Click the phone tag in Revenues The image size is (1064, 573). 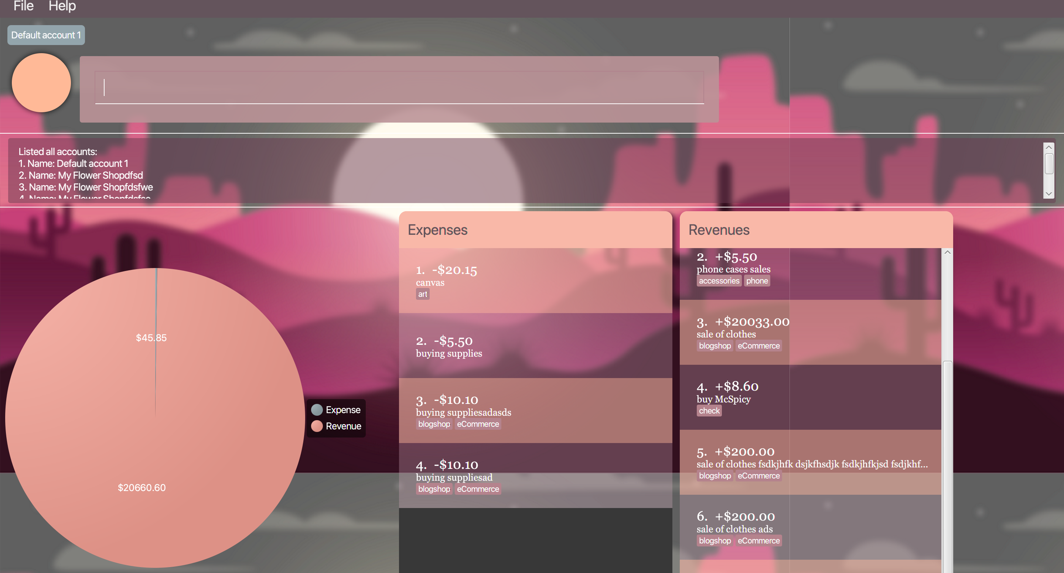pyautogui.click(x=757, y=281)
